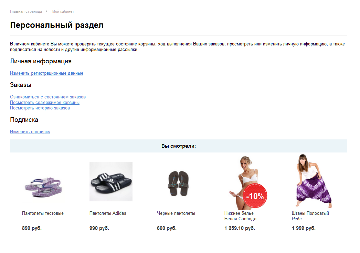Click the Вы смотрели section header bar
360x253 pixels.
pos(179,146)
